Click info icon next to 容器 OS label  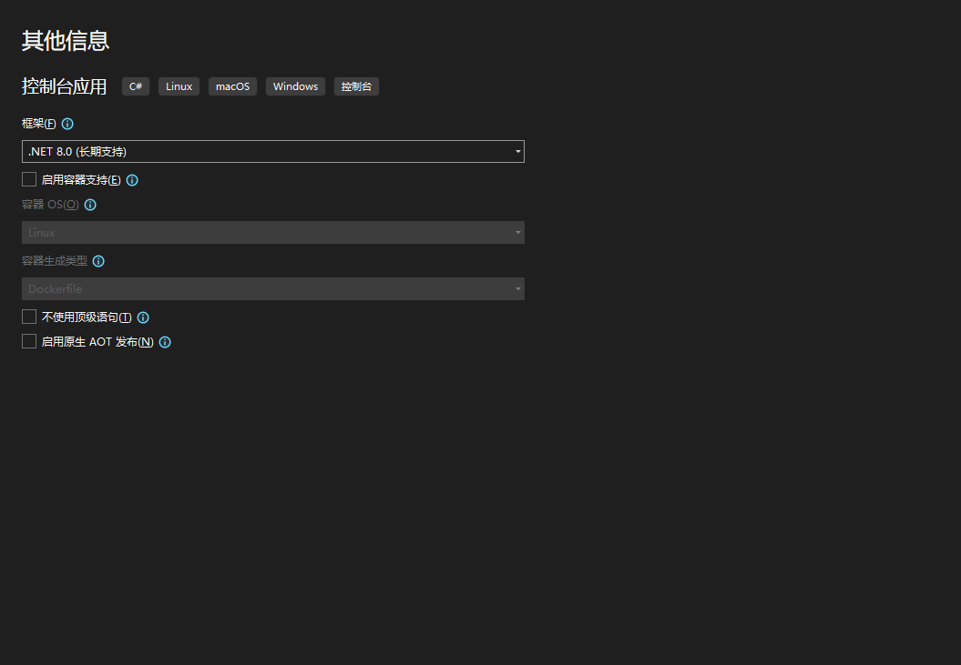(90, 205)
